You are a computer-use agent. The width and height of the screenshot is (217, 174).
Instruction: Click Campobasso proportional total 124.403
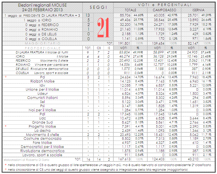[158, 159]
